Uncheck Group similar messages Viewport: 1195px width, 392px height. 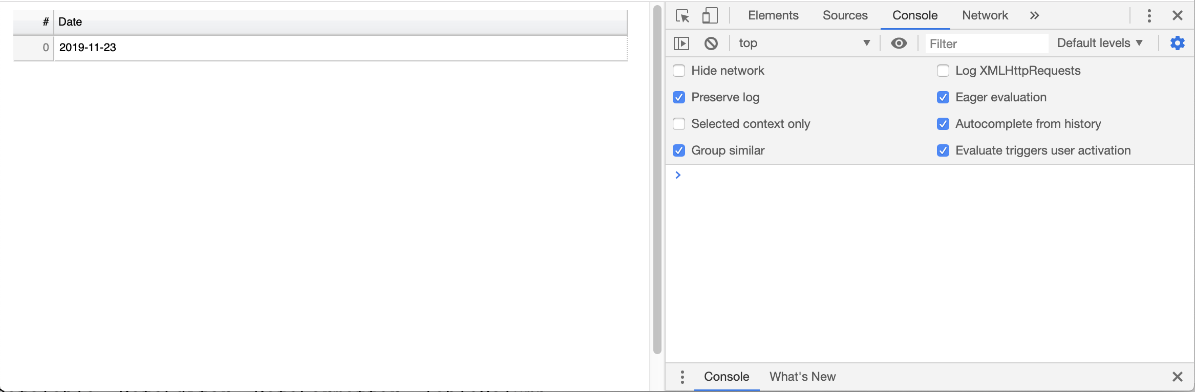tap(679, 150)
